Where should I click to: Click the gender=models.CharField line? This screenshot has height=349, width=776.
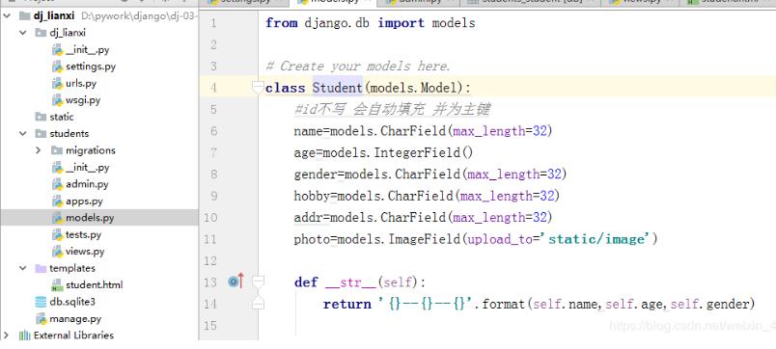[430, 174]
